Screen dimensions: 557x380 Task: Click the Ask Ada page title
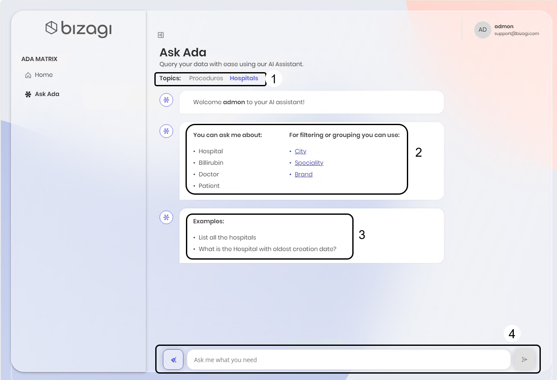click(183, 53)
